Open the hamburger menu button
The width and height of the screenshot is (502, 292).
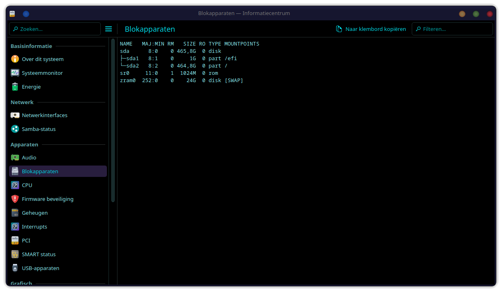click(x=109, y=29)
